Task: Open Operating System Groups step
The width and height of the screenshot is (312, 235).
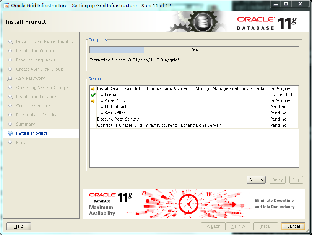Action: point(42,87)
